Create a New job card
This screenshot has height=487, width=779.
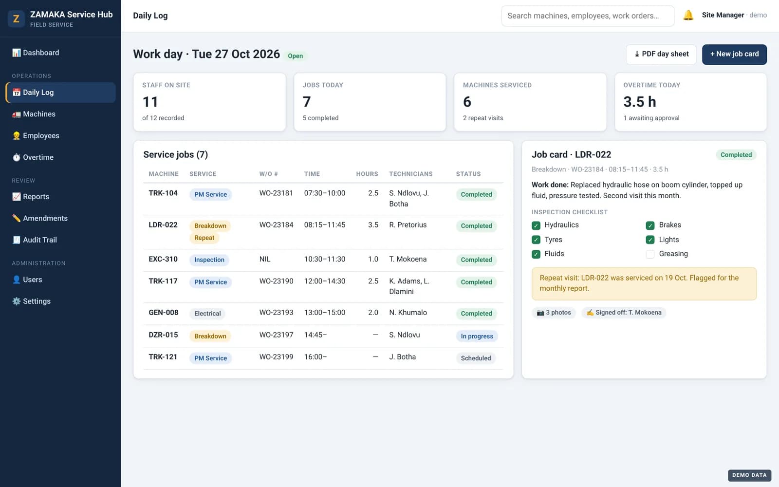[734, 54]
